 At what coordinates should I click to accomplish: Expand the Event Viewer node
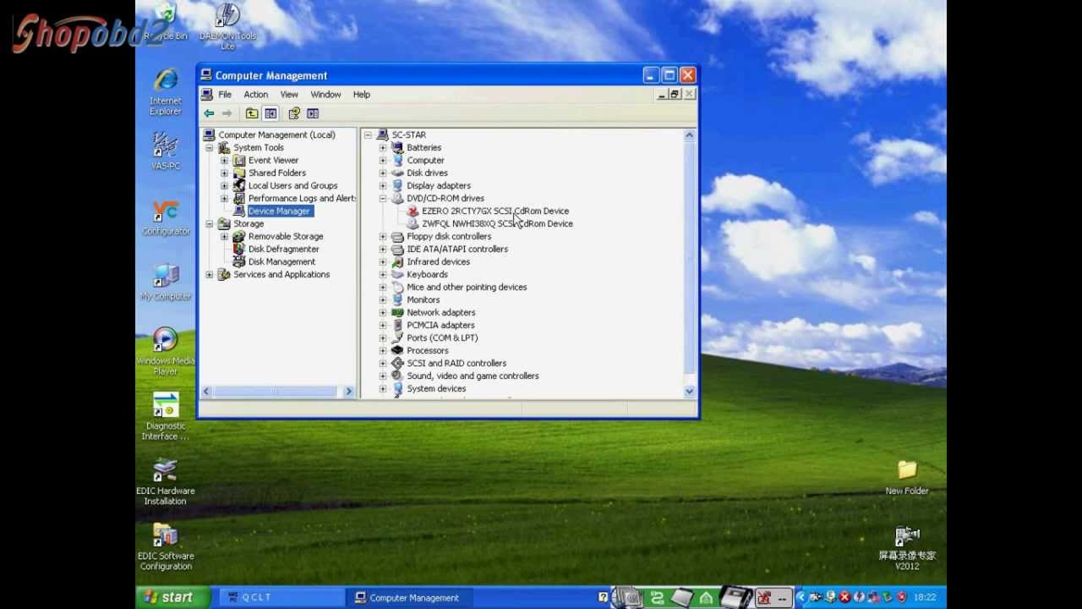coord(225,160)
